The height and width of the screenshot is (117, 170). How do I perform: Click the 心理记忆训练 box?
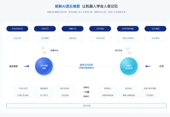[x=23, y=95]
